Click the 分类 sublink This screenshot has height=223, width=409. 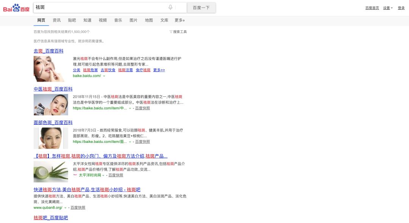76,70
